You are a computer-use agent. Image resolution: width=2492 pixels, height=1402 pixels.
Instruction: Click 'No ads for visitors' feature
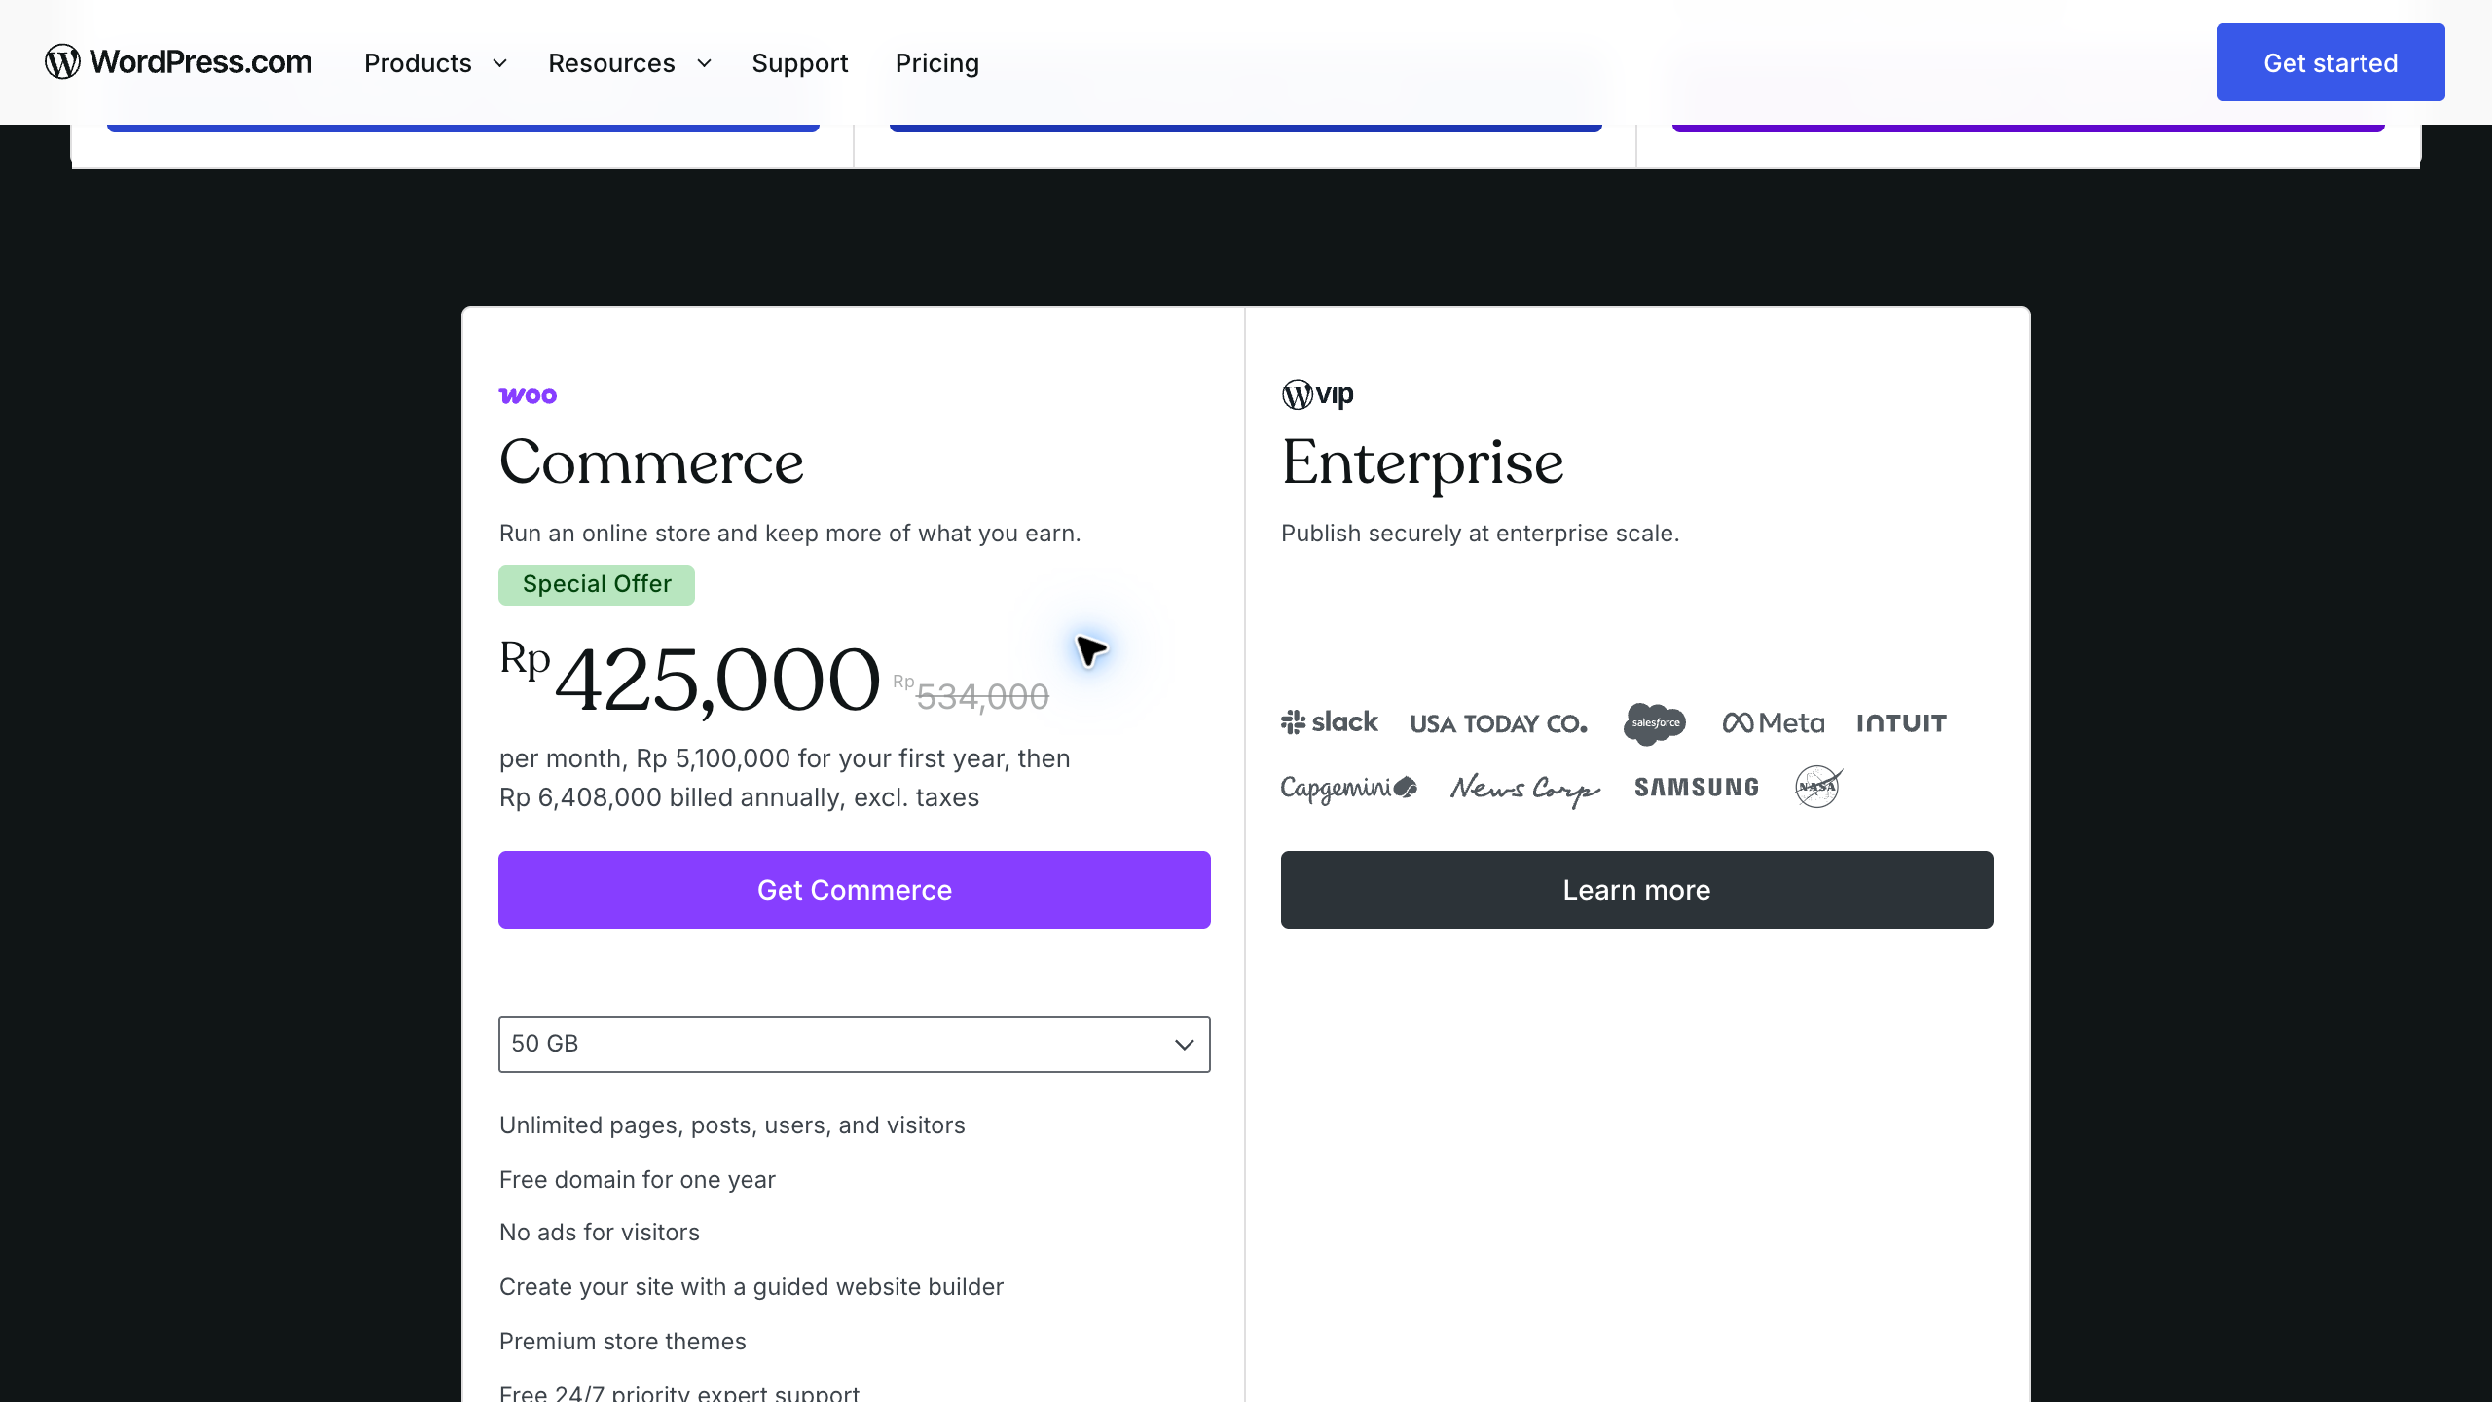coord(600,1233)
